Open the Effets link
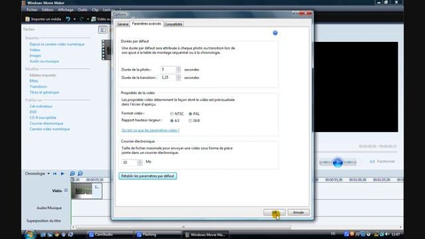Viewport: 425px width, 239px height. (x=34, y=81)
